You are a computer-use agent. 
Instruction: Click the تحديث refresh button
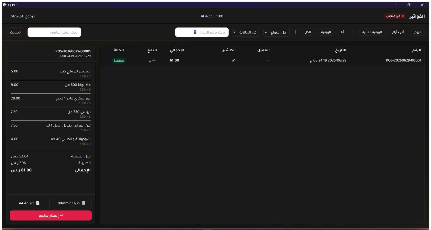[x=15, y=32]
